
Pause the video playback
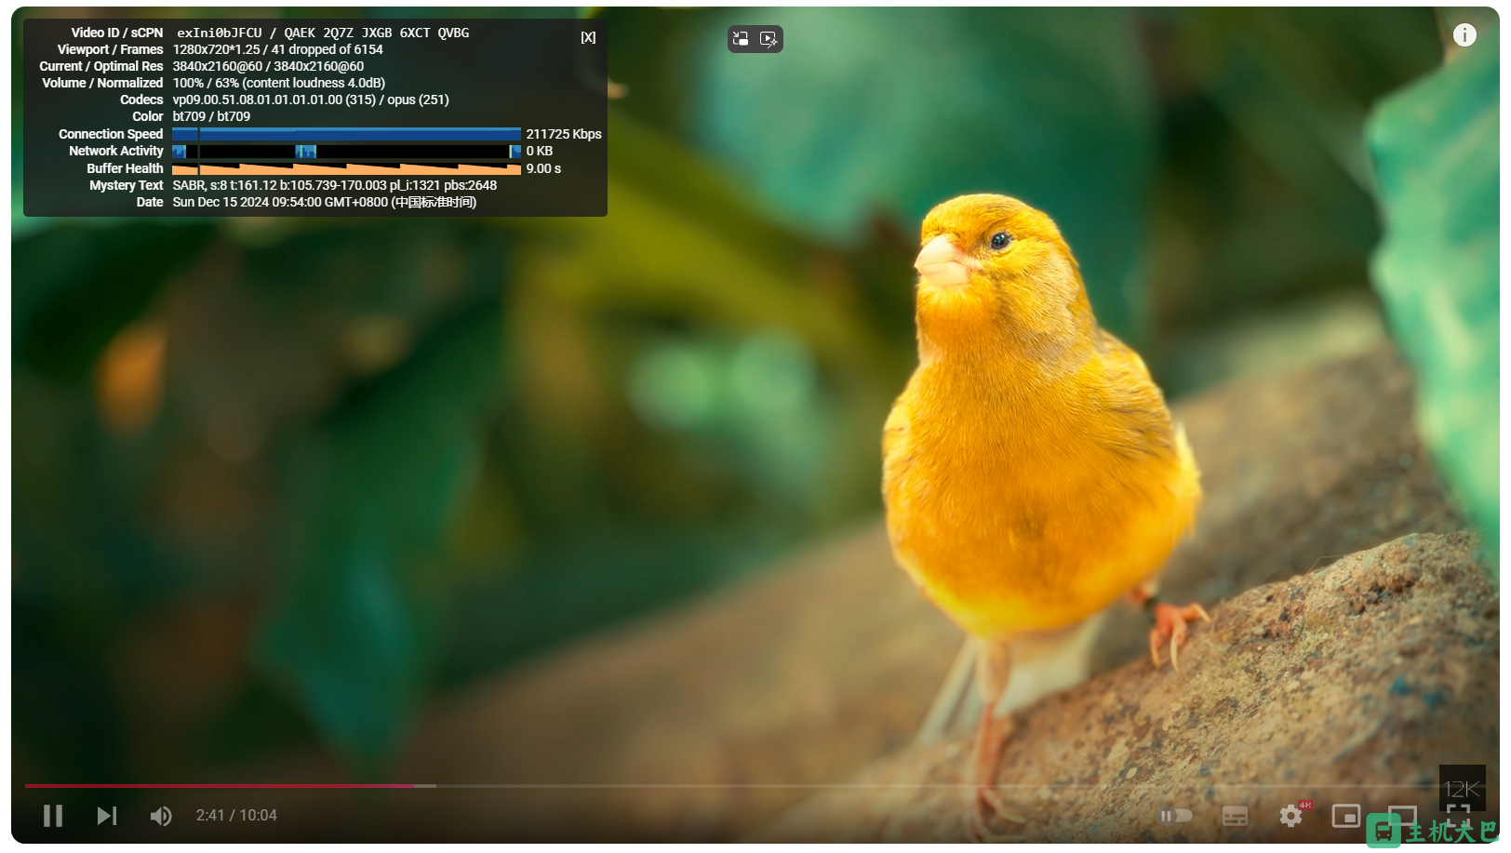(x=53, y=816)
